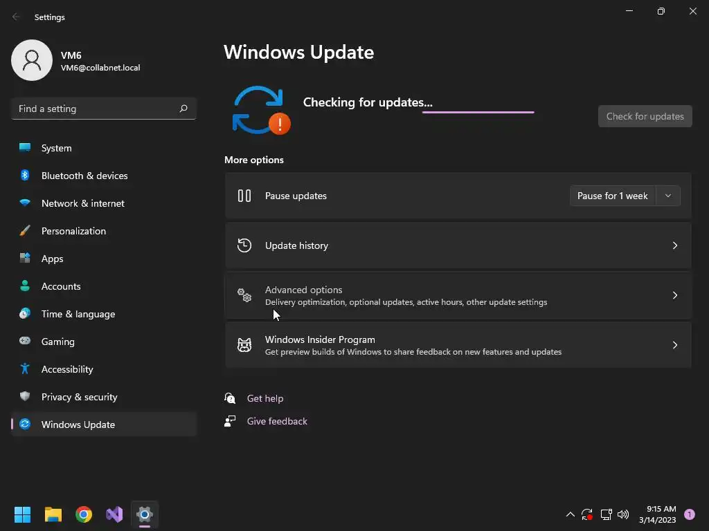The height and width of the screenshot is (531, 709).
Task: Launch Google Chrome from the taskbar
Action: coord(84,514)
